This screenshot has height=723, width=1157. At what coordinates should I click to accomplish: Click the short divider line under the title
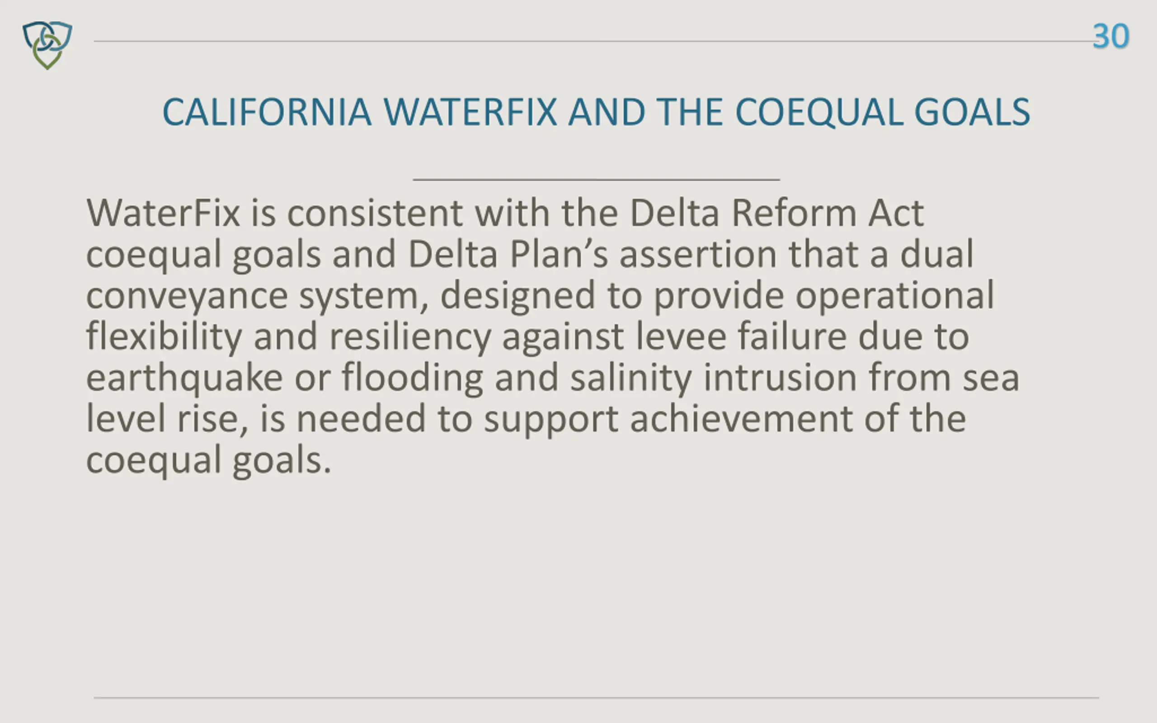click(596, 180)
